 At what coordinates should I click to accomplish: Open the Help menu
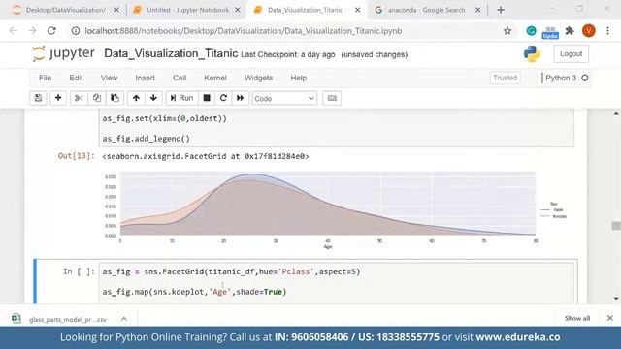pos(298,78)
